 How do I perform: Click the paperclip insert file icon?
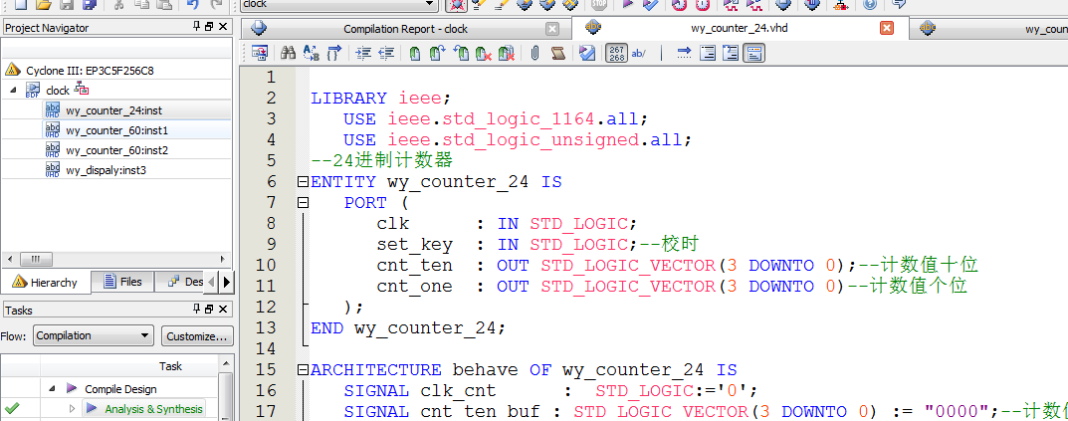[x=534, y=53]
